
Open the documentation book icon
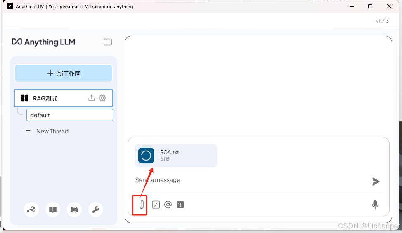(x=53, y=210)
